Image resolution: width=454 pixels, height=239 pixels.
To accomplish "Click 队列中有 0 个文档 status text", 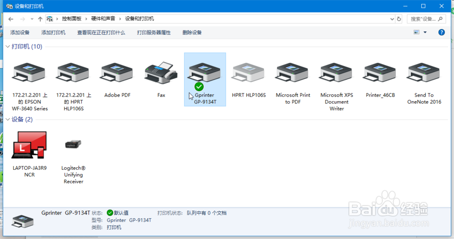I will [207, 213].
